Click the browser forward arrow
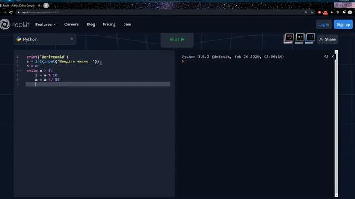Viewport: 355px width, 199px height. click(x=5, y=12)
